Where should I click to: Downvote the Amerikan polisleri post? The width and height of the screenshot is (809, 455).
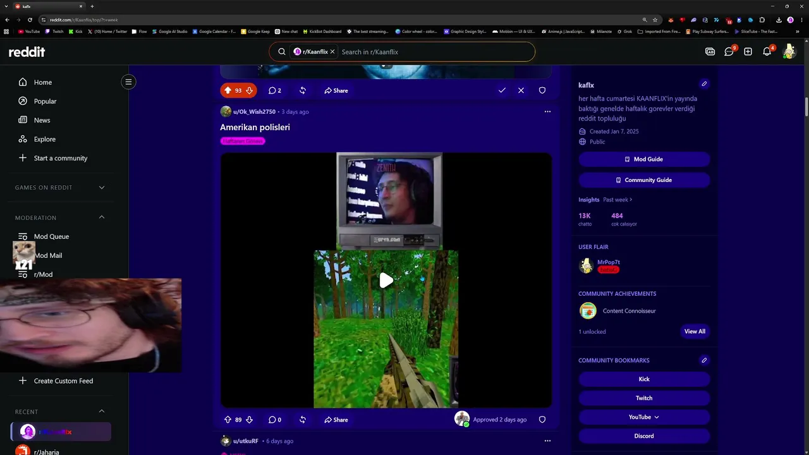point(249,420)
